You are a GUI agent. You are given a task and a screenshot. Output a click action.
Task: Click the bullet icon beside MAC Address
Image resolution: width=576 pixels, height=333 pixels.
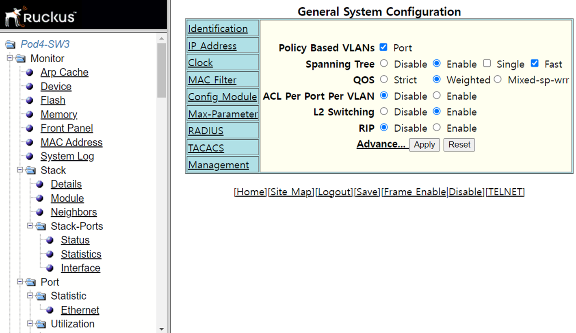[x=30, y=143]
